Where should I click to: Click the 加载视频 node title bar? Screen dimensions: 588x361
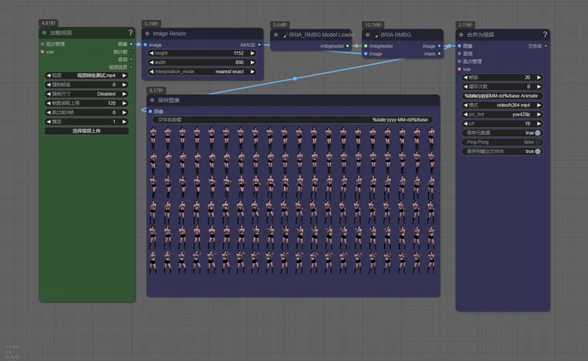coord(77,33)
